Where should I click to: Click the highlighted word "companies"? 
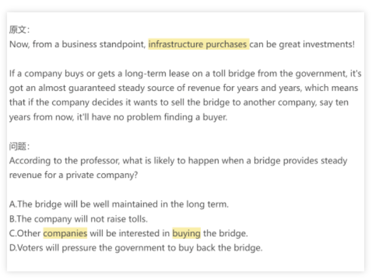65,233
